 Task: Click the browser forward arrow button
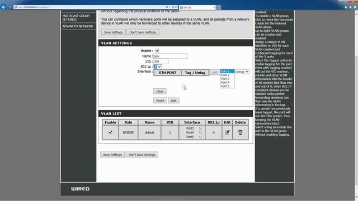(x=10, y=7)
